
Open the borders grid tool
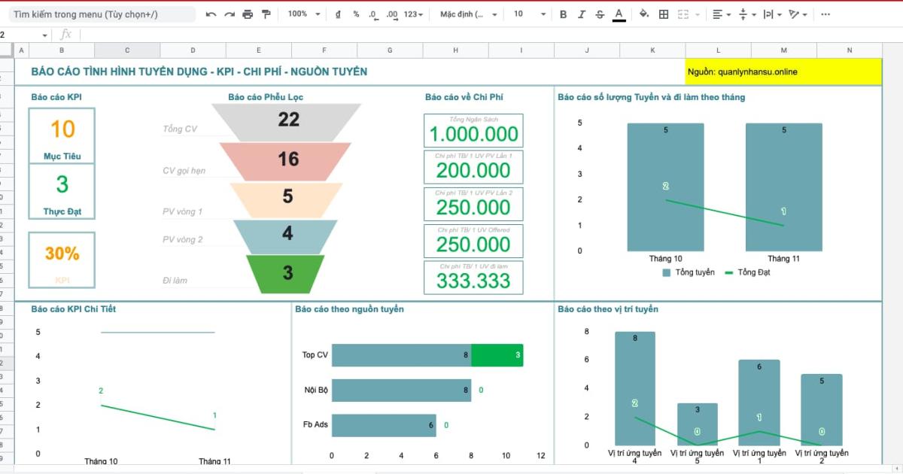pyautogui.click(x=663, y=14)
